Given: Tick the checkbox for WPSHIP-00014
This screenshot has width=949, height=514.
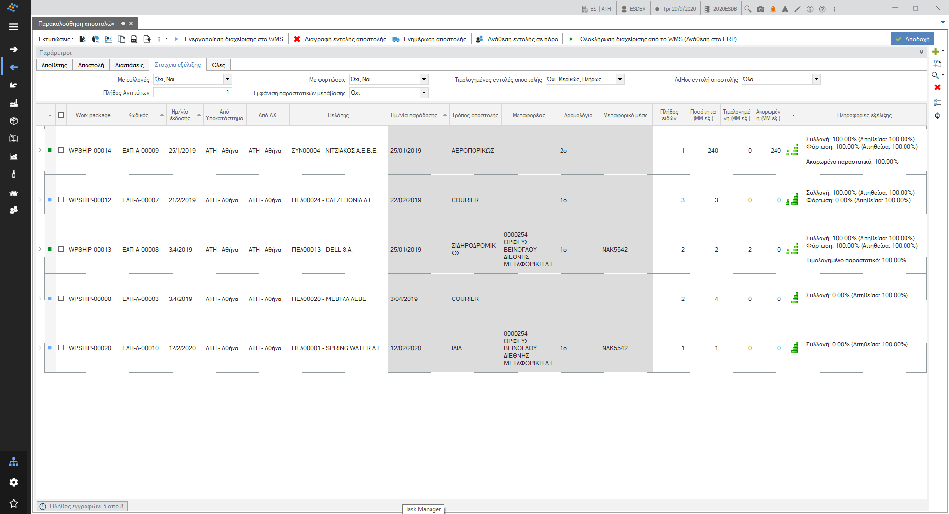Looking at the screenshot, I should 61,150.
